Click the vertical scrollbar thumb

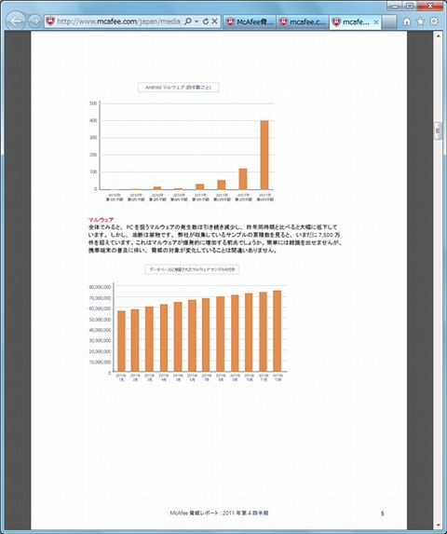click(x=439, y=130)
